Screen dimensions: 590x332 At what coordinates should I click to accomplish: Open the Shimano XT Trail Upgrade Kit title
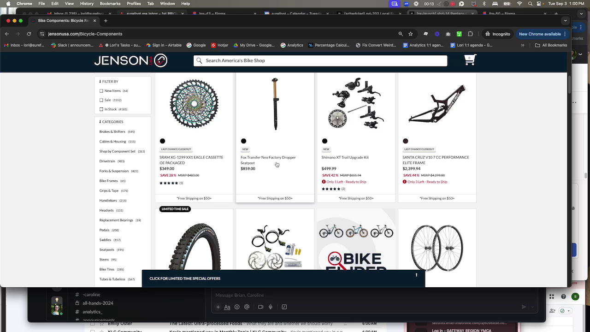point(345,157)
